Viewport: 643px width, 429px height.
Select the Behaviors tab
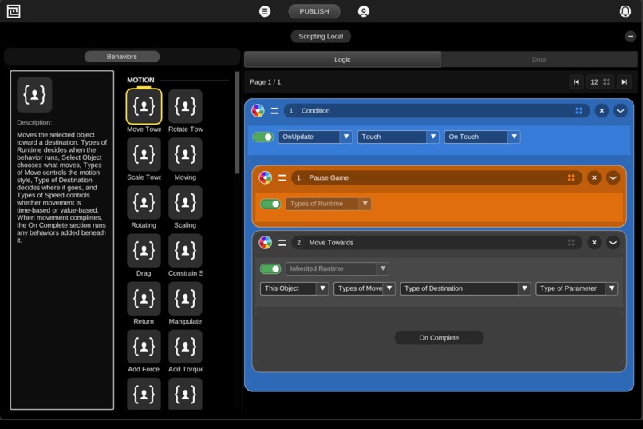pyautogui.click(x=122, y=57)
